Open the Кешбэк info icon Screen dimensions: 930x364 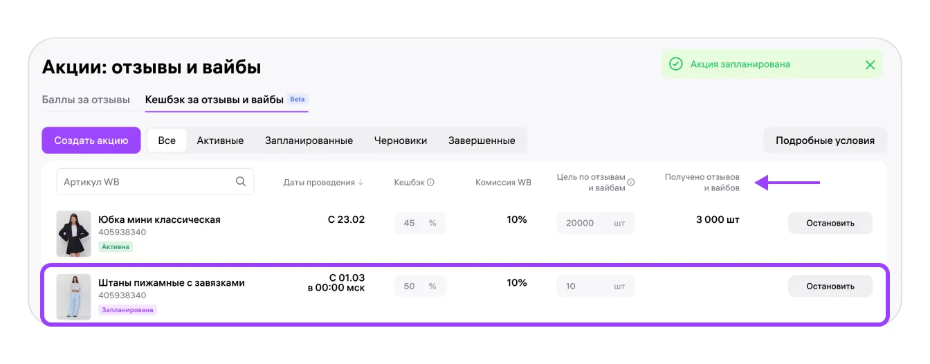pyautogui.click(x=430, y=183)
